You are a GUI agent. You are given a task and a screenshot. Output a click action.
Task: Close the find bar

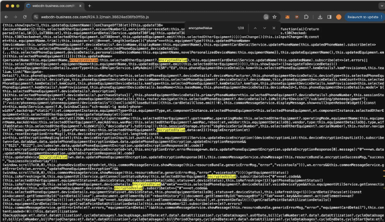point(274,28)
